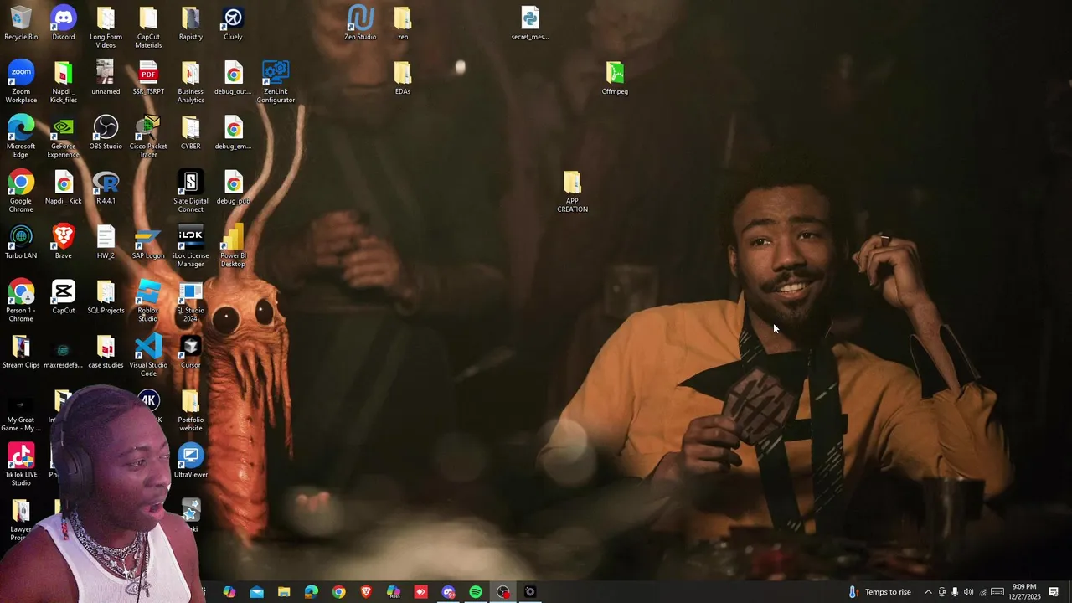Select the Portfolio website folder
The image size is (1072, 603).
point(191,410)
